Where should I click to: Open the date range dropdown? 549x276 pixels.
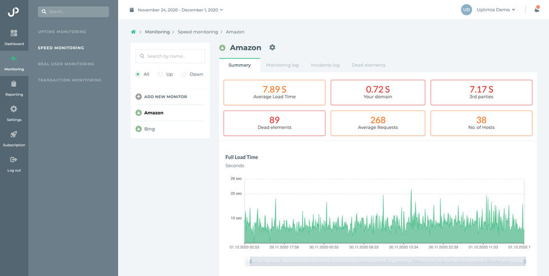pyautogui.click(x=176, y=10)
